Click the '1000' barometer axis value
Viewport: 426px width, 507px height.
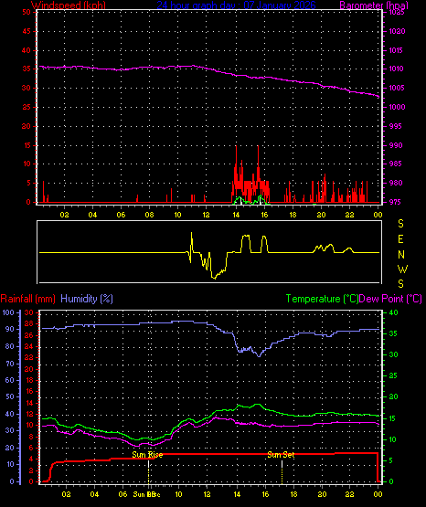397,107
